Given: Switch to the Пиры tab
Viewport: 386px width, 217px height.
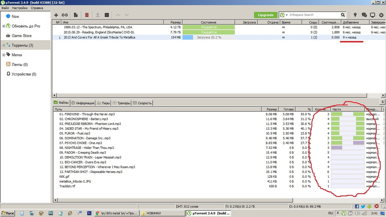Looking at the screenshot, I should [x=103, y=103].
